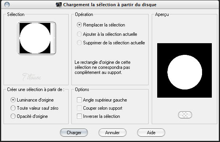This screenshot has width=220, height=142.
Task: Click the round orb at window corner
Action: pos(7,5)
